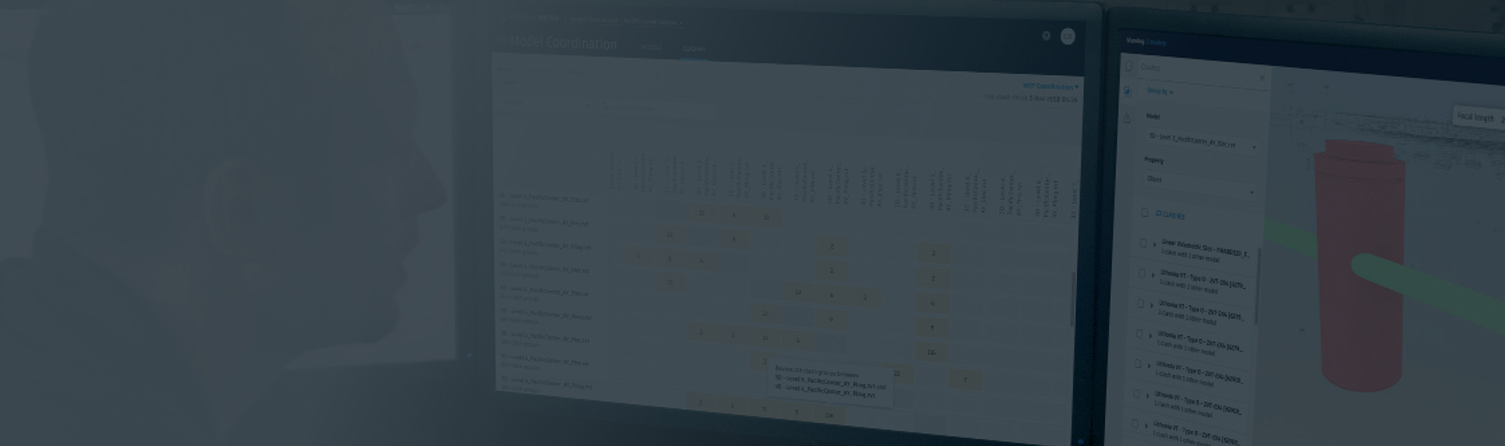Tick the select-all checkbox beside 23 clashes
1505x446 pixels.
pos(1144,213)
